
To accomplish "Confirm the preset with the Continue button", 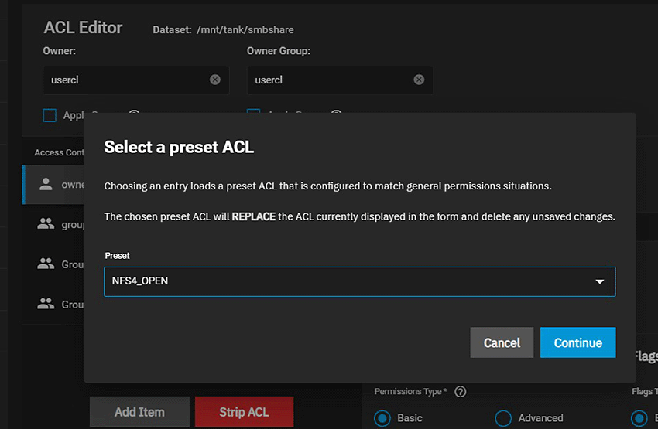I will pyautogui.click(x=577, y=342).
